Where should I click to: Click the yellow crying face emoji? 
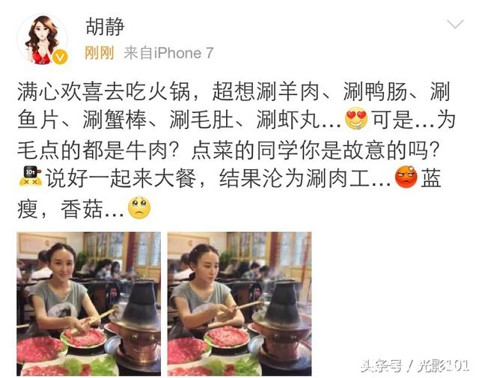pos(139,208)
